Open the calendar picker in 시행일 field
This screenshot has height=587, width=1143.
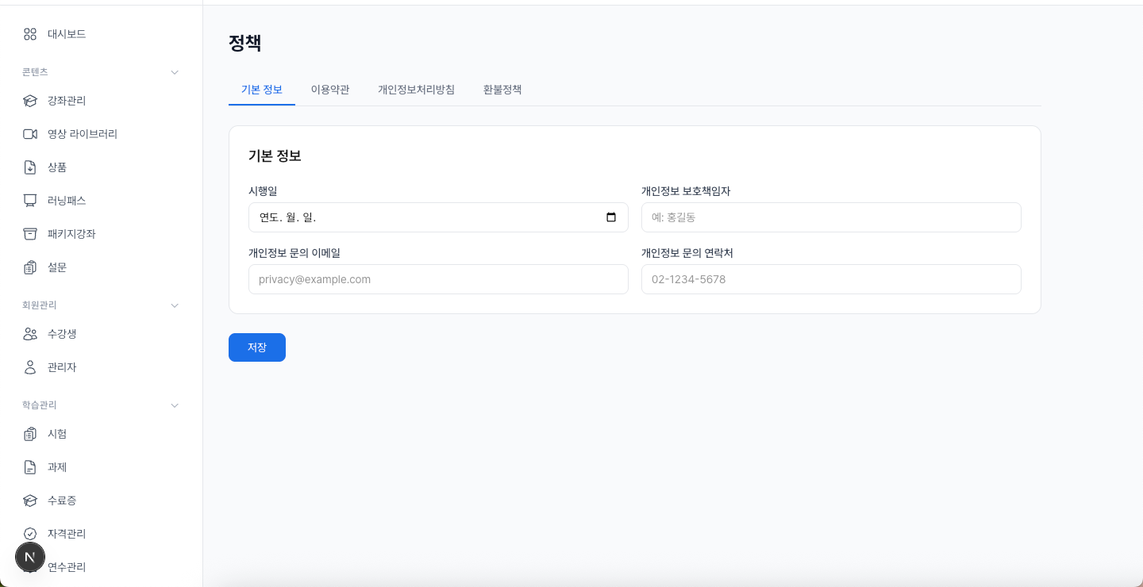pyautogui.click(x=611, y=217)
